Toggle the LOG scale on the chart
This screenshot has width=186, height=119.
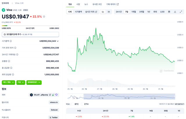pos(162,12)
